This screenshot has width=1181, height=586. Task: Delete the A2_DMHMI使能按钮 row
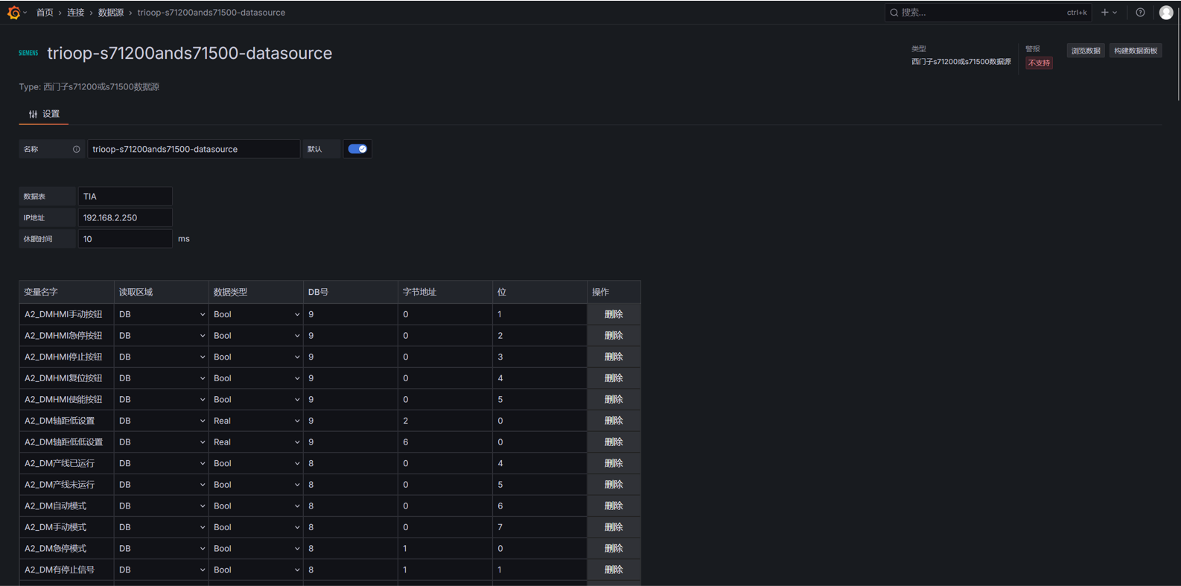coord(614,400)
